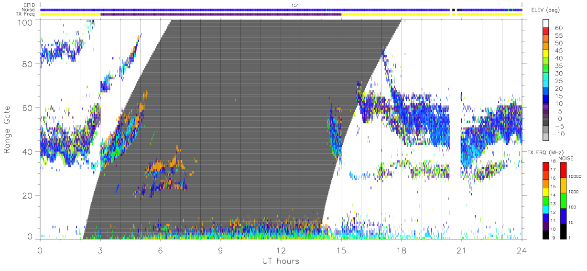This screenshot has width=587, height=271.
Task: Click the 'CPID' row label
Action: 30,5
